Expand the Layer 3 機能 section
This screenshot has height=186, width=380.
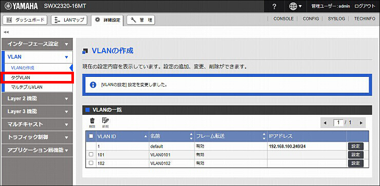click(x=37, y=112)
